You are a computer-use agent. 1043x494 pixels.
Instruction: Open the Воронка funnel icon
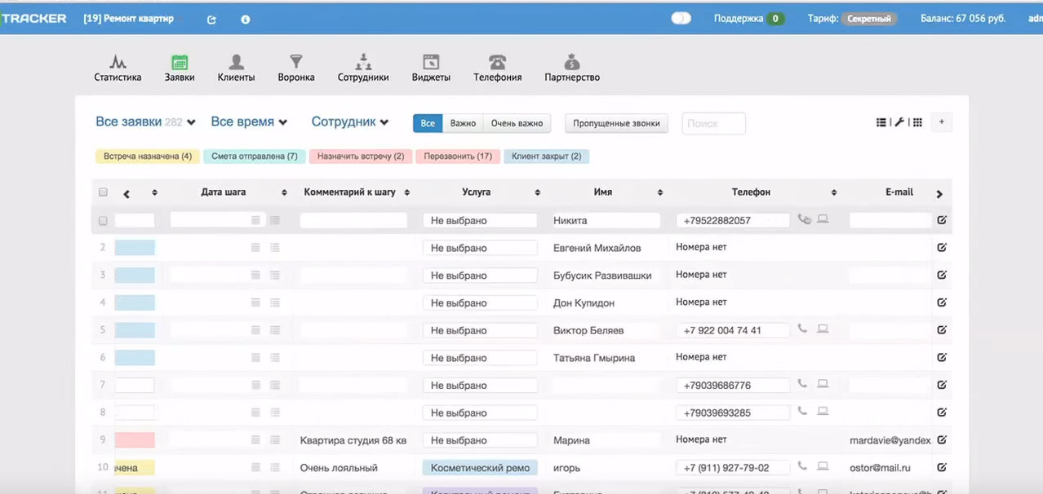295,62
